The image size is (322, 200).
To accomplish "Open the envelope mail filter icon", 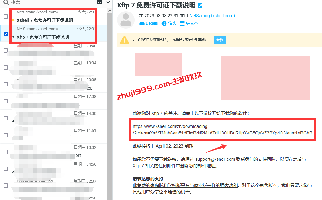I will pos(99,2).
